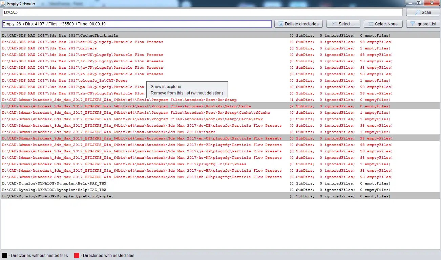Click the black legend square for directories without nested files
Image resolution: width=441 pixels, height=260 pixels.
pos(4,255)
